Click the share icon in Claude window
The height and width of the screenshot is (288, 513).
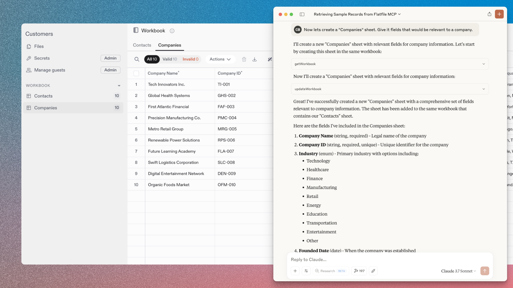[x=489, y=14]
